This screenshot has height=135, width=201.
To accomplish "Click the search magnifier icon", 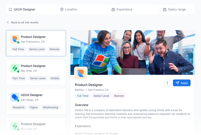I will [10, 10].
